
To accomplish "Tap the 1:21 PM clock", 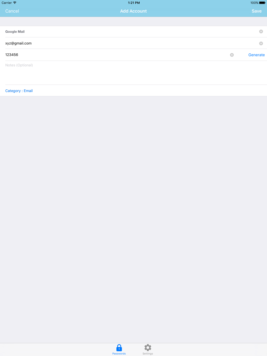I will point(134,3).
